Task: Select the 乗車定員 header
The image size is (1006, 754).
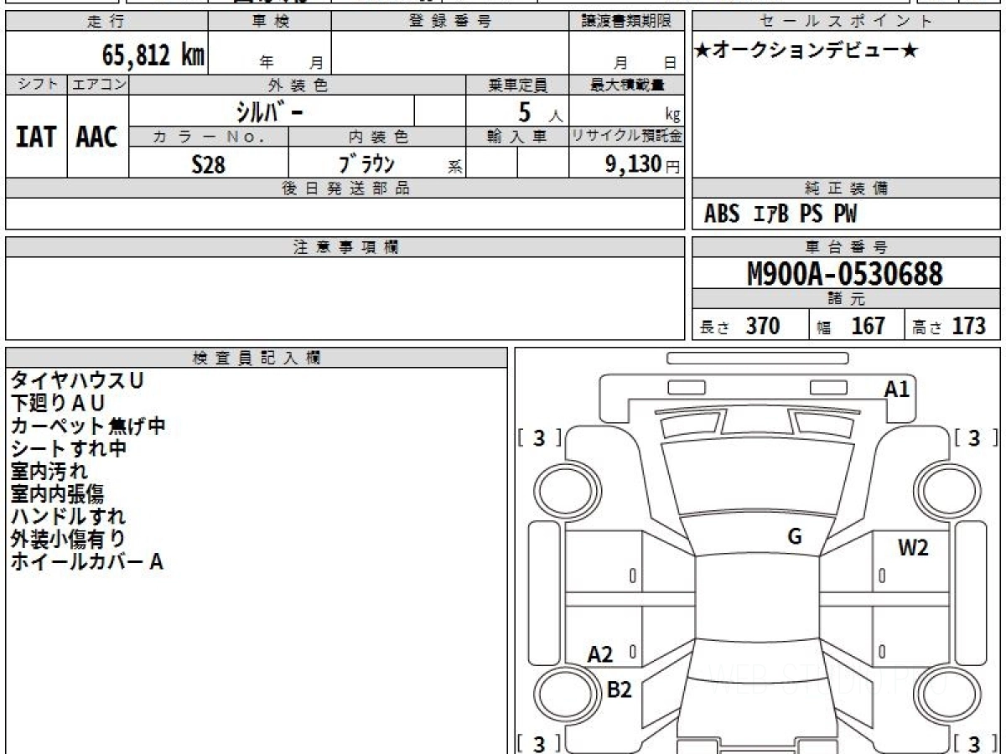Action: click(517, 85)
